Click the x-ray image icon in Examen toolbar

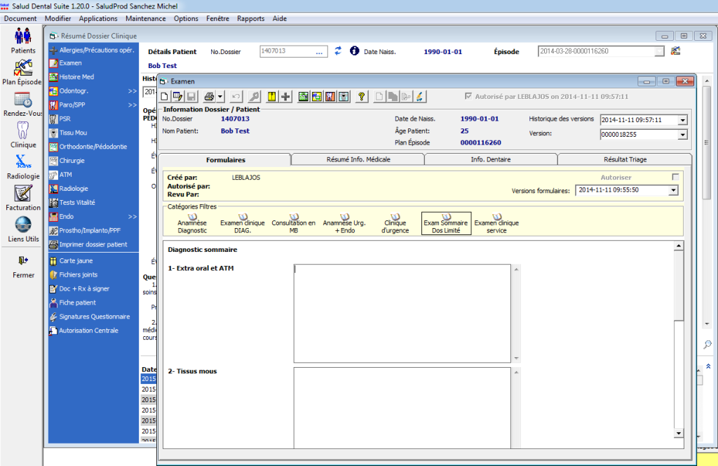click(344, 97)
